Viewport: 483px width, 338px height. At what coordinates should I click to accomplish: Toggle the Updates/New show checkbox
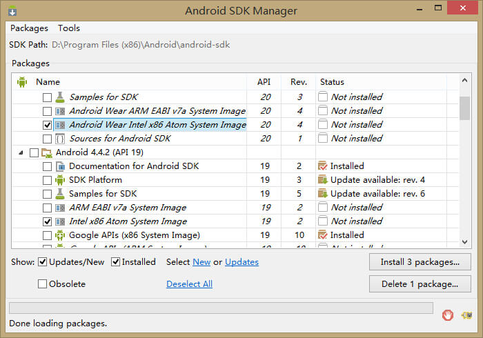[x=42, y=262]
